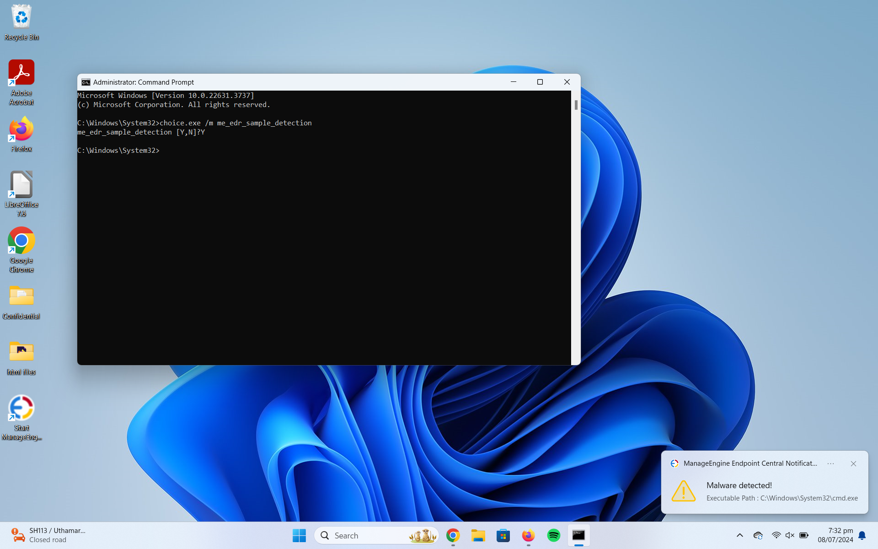
Task: Open Microsoft Store from taskbar
Action: click(x=503, y=535)
